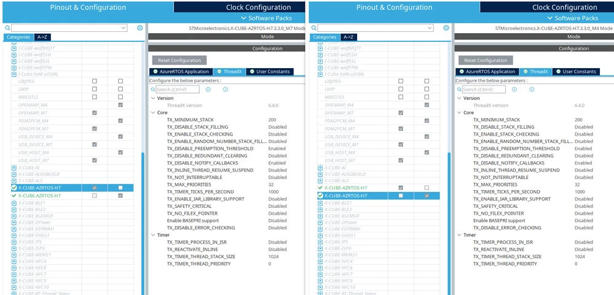
Task: Click download icon beside X-CUBE-NFC6, M7 window
Action: point(14,267)
